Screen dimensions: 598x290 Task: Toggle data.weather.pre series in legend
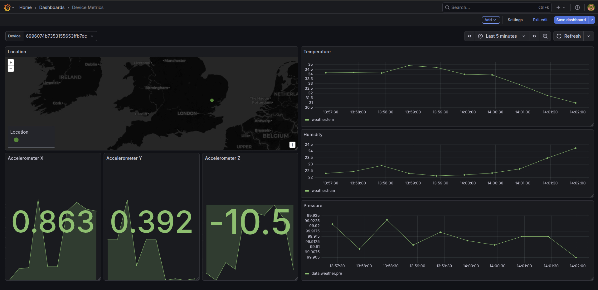coord(327,273)
